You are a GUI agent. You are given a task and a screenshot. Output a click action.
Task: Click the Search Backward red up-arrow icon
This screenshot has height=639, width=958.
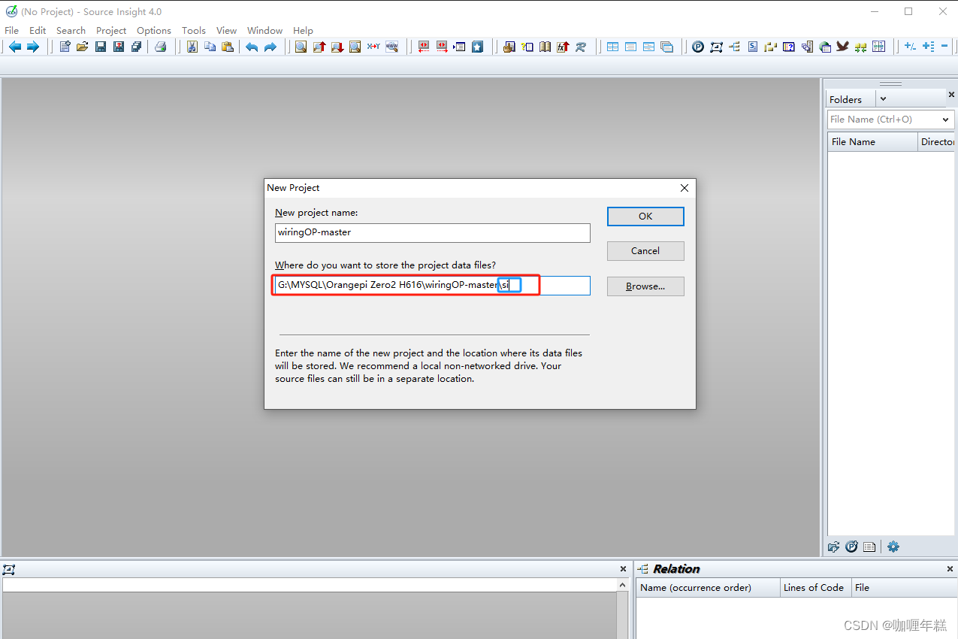[319, 47]
